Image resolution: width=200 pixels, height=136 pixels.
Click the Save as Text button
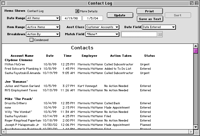(150, 19)
